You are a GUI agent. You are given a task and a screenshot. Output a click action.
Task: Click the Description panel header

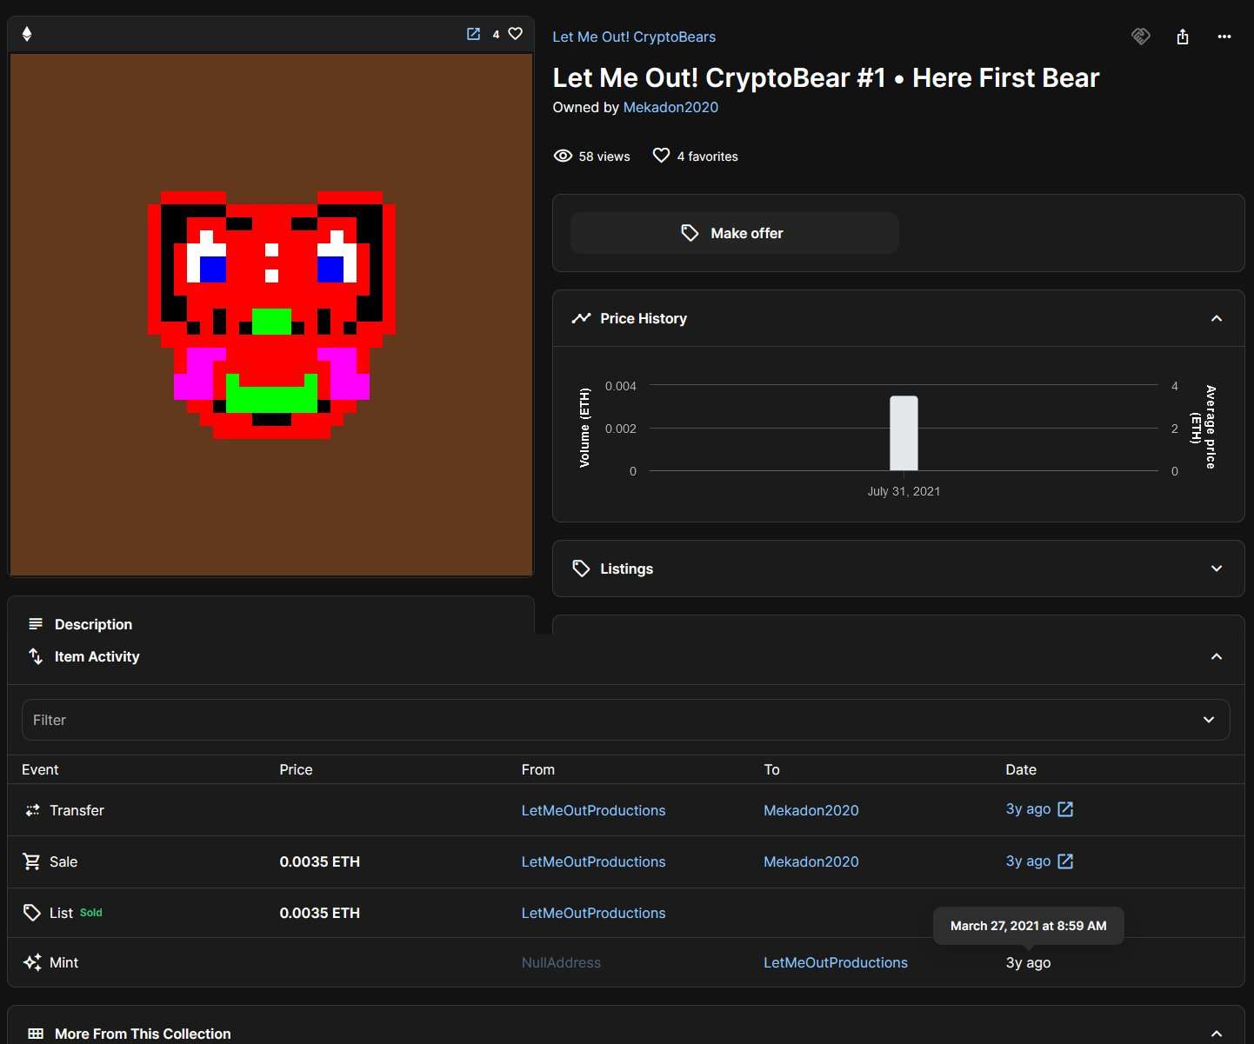pos(270,624)
